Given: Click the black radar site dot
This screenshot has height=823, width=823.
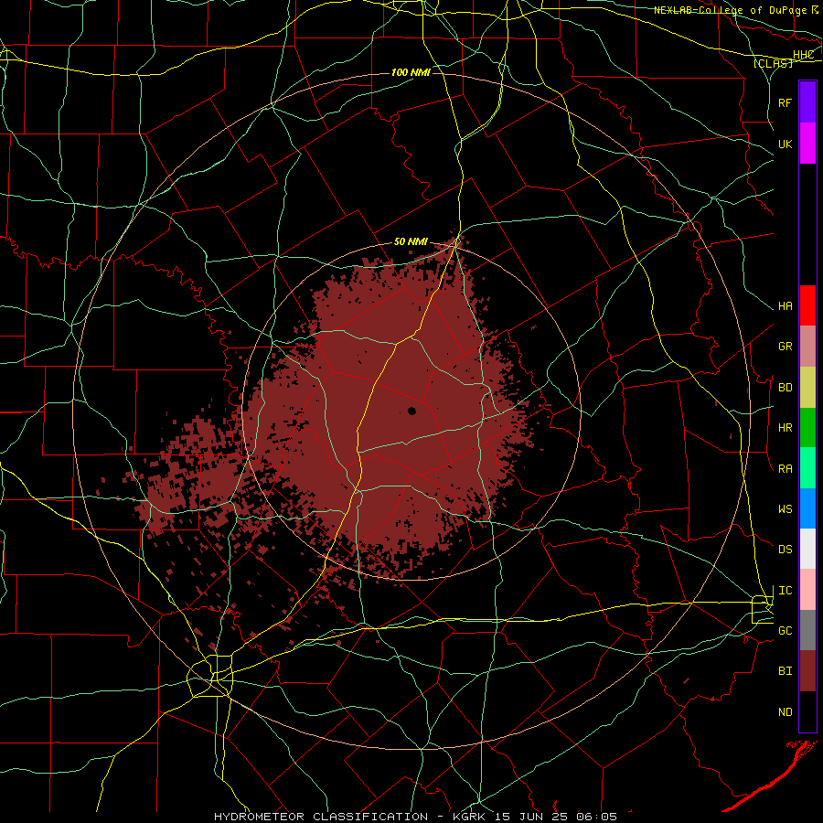Looking at the screenshot, I should coord(411,411).
